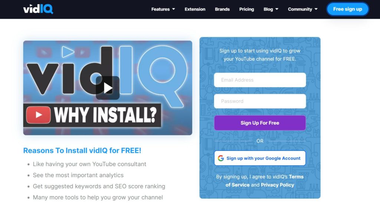
Task: Expand the Blog dropdown arrow
Action: pyautogui.click(x=277, y=9)
